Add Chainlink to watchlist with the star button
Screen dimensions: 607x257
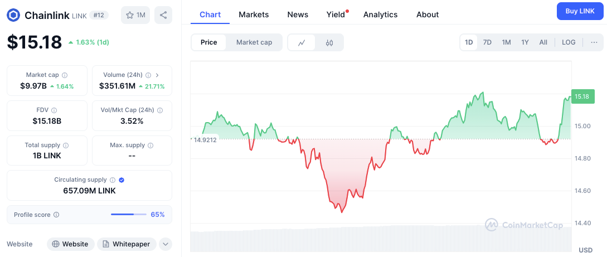(x=135, y=15)
